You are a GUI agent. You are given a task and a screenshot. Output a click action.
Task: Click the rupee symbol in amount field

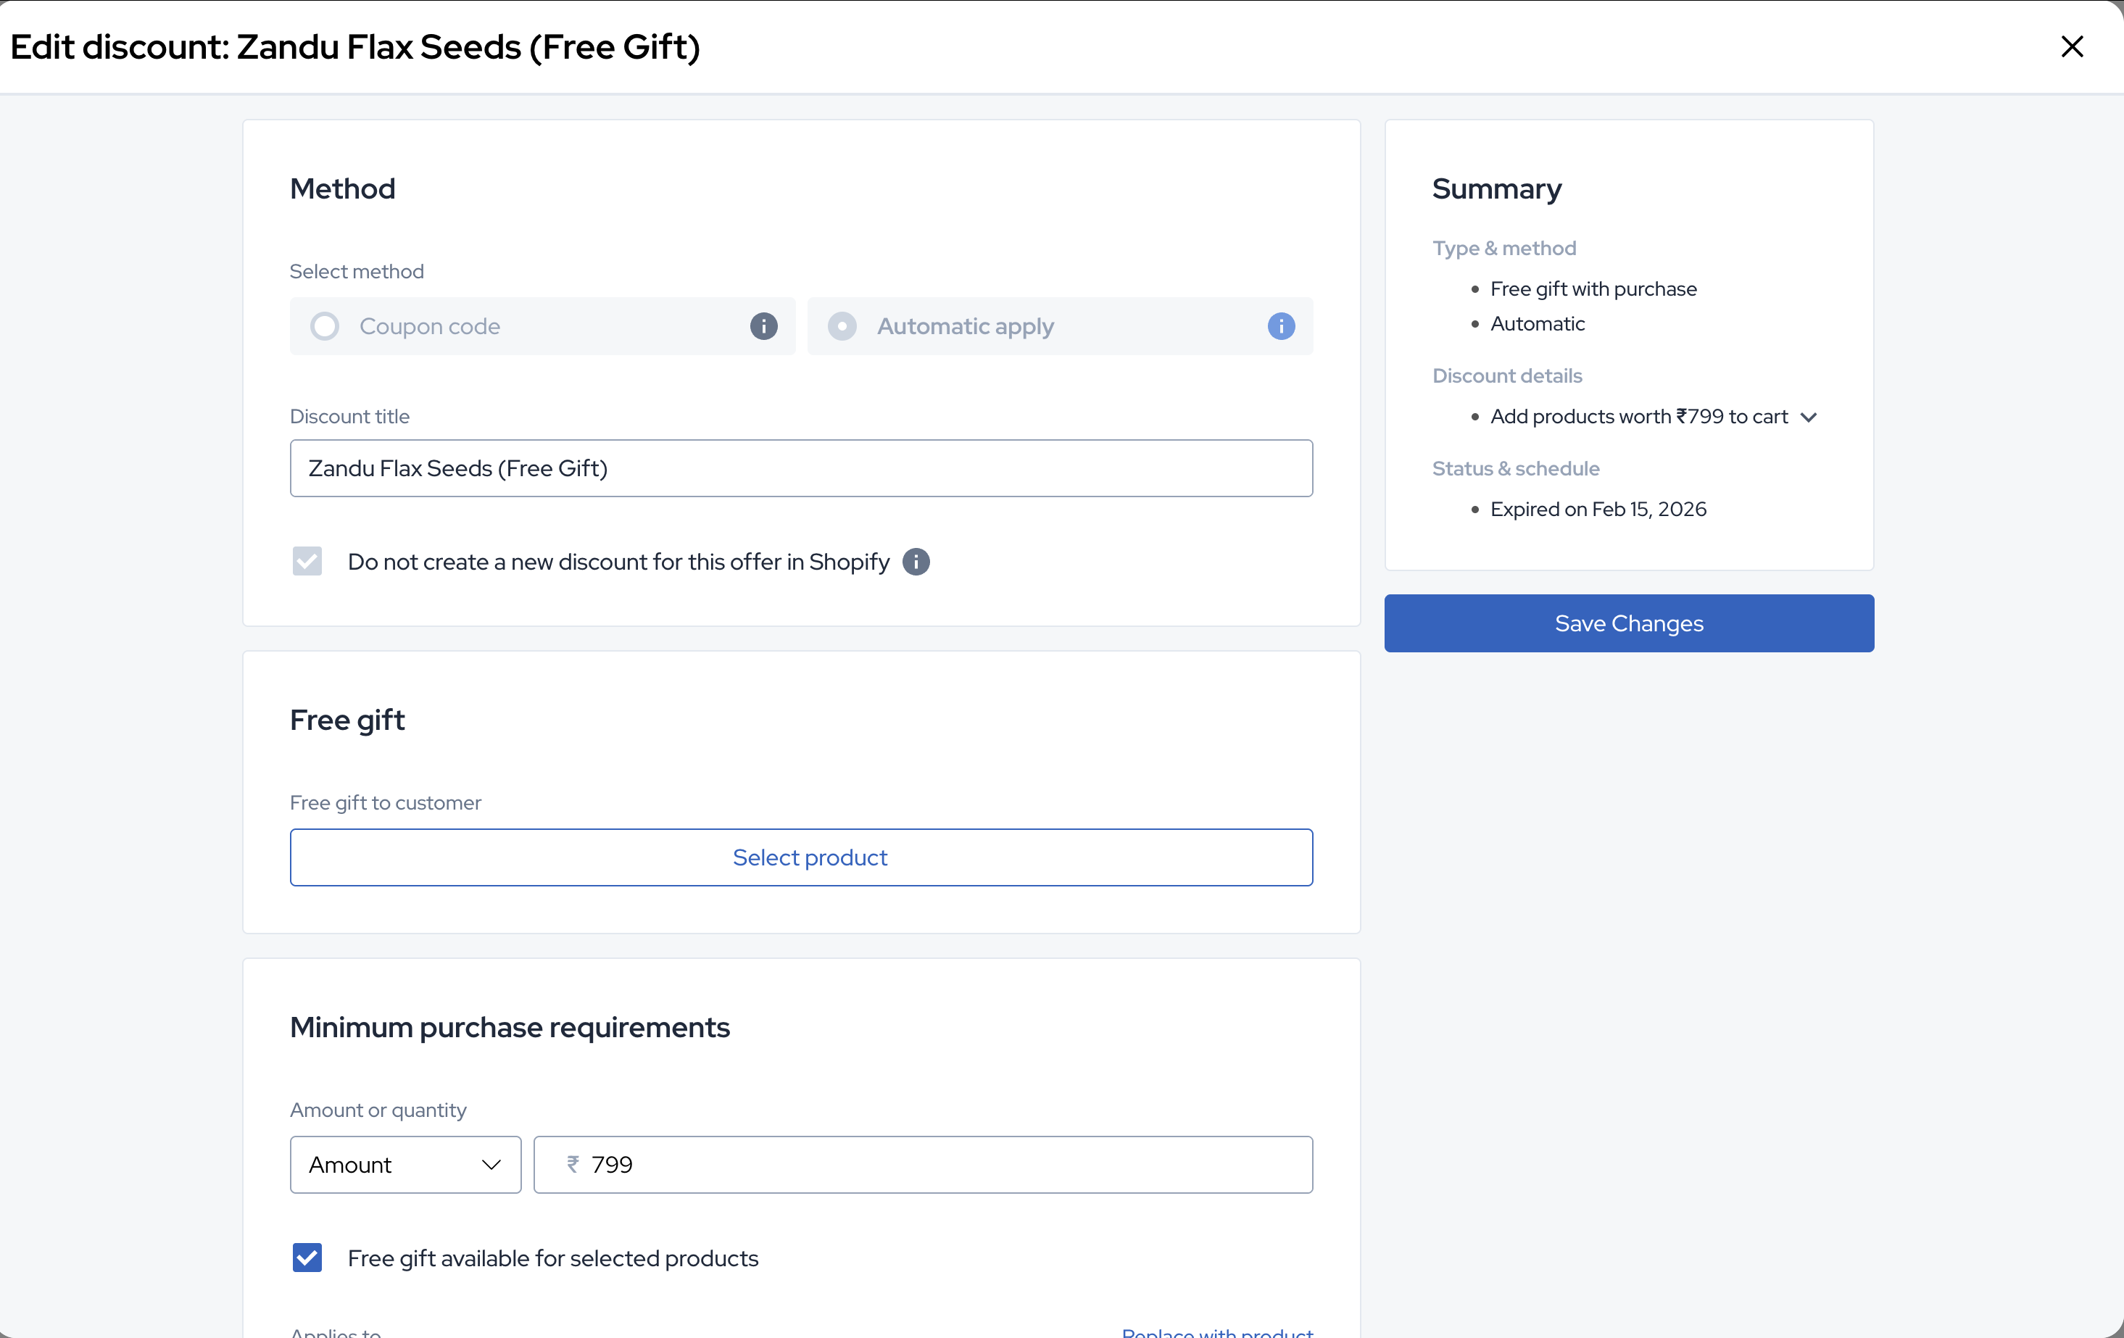click(573, 1164)
